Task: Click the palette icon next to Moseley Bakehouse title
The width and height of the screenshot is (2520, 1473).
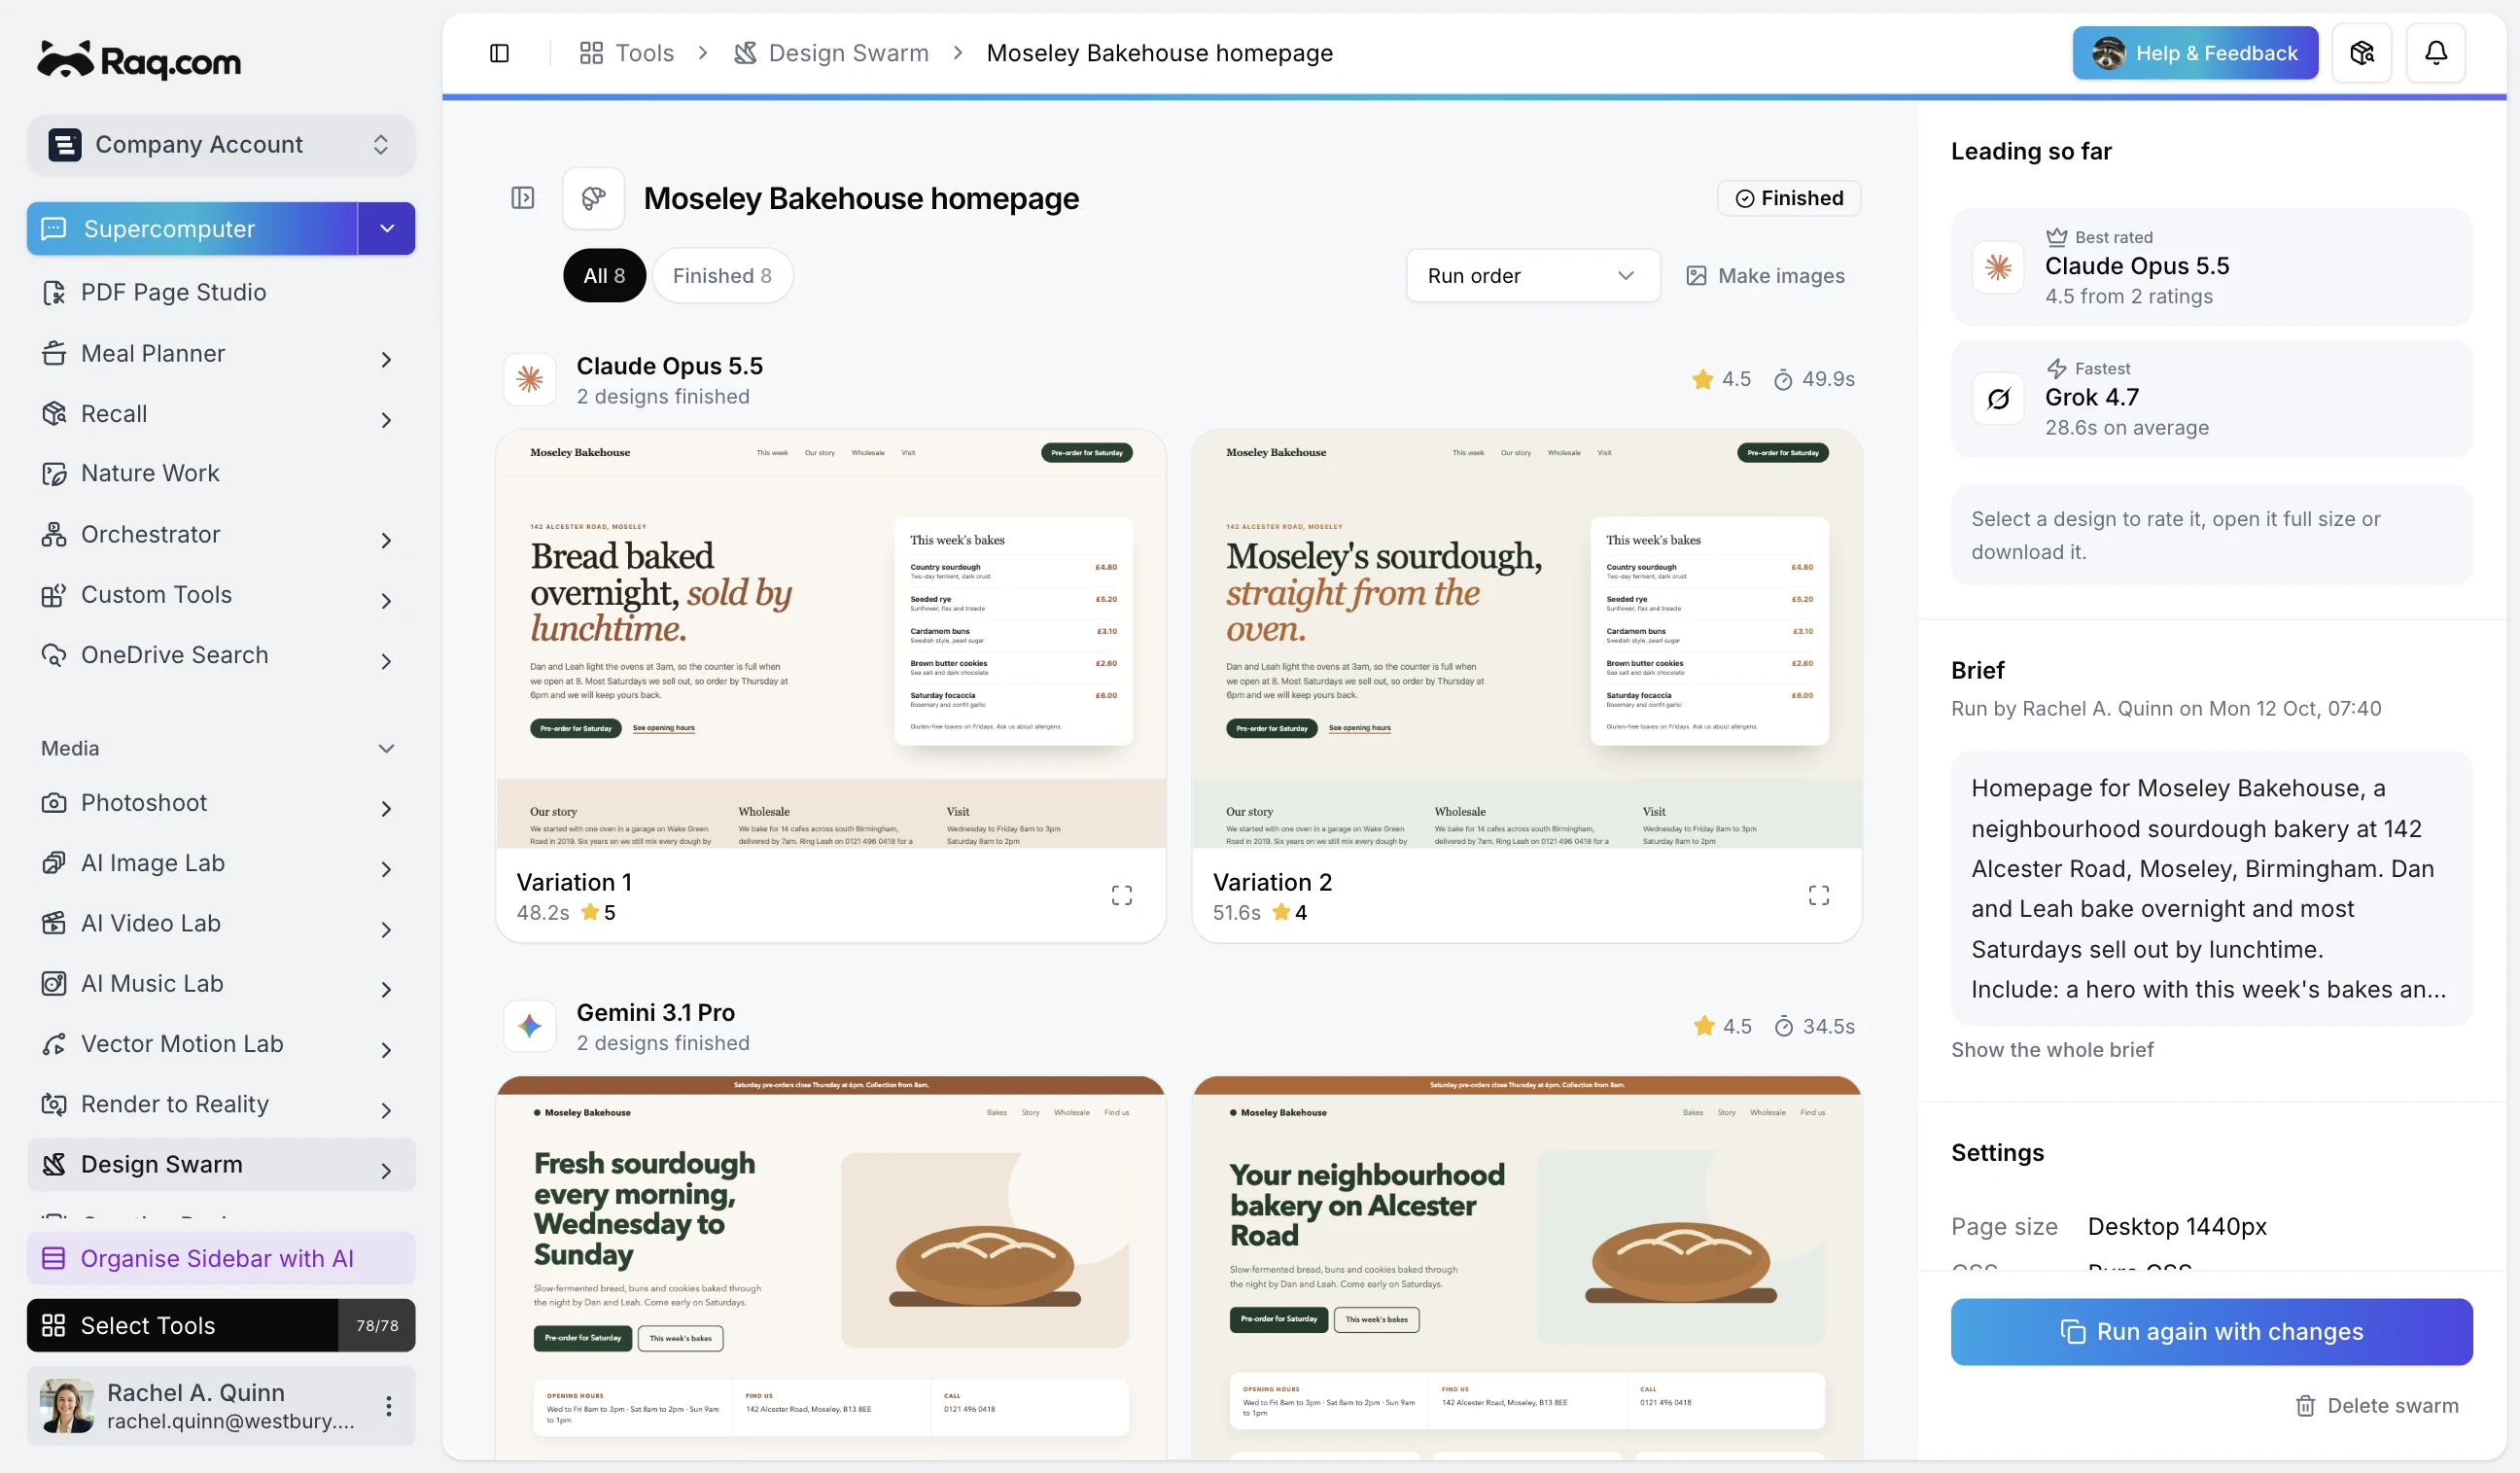Action: coord(593,198)
